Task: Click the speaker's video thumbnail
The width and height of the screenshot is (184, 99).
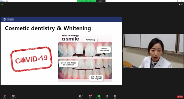Action: 153,51
